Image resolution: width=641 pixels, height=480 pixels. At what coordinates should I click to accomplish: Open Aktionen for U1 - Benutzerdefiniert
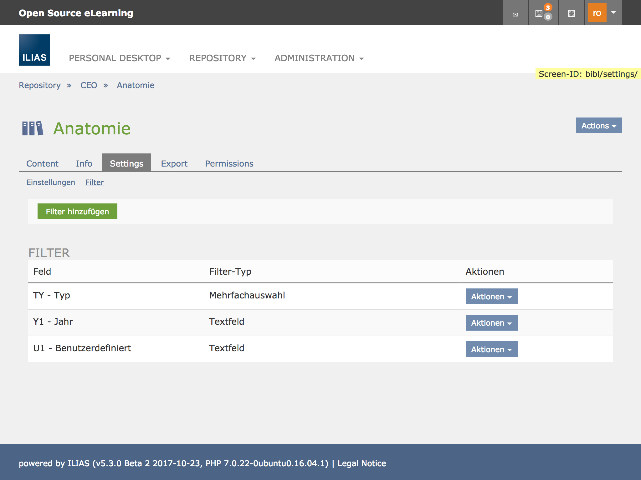[x=491, y=349]
